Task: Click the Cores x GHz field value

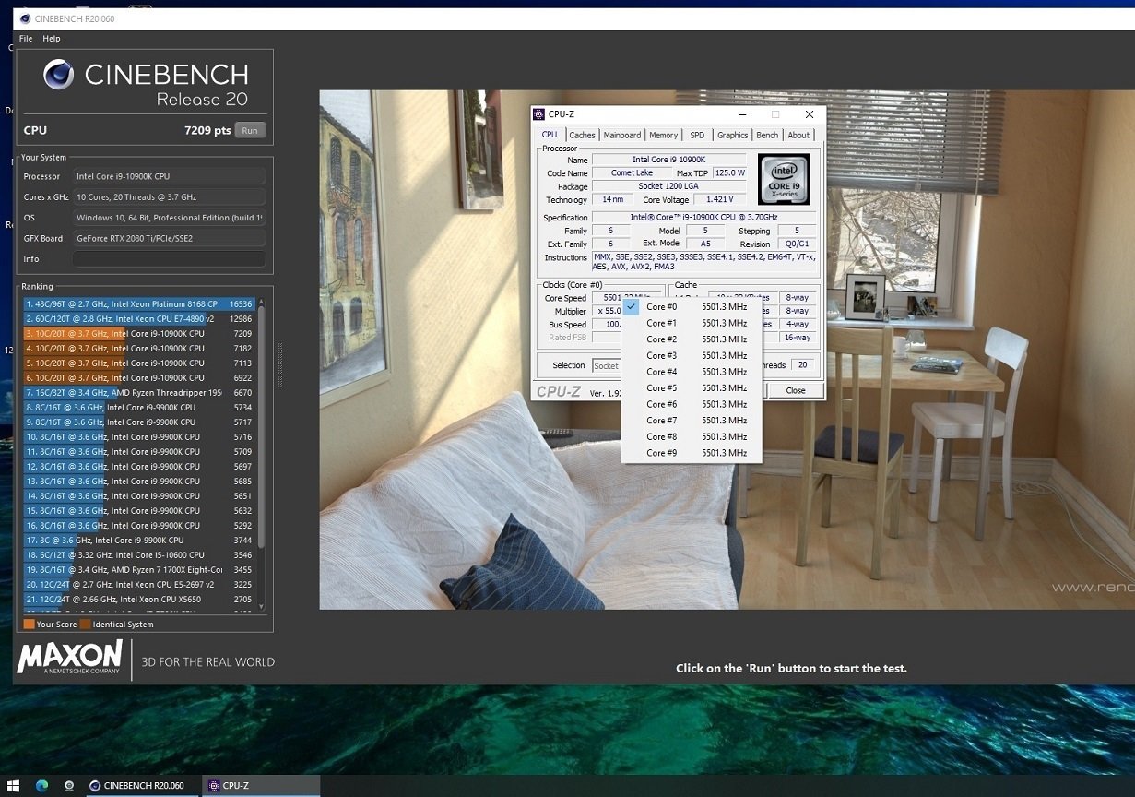Action: pyautogui.click(x=169, y=196)
